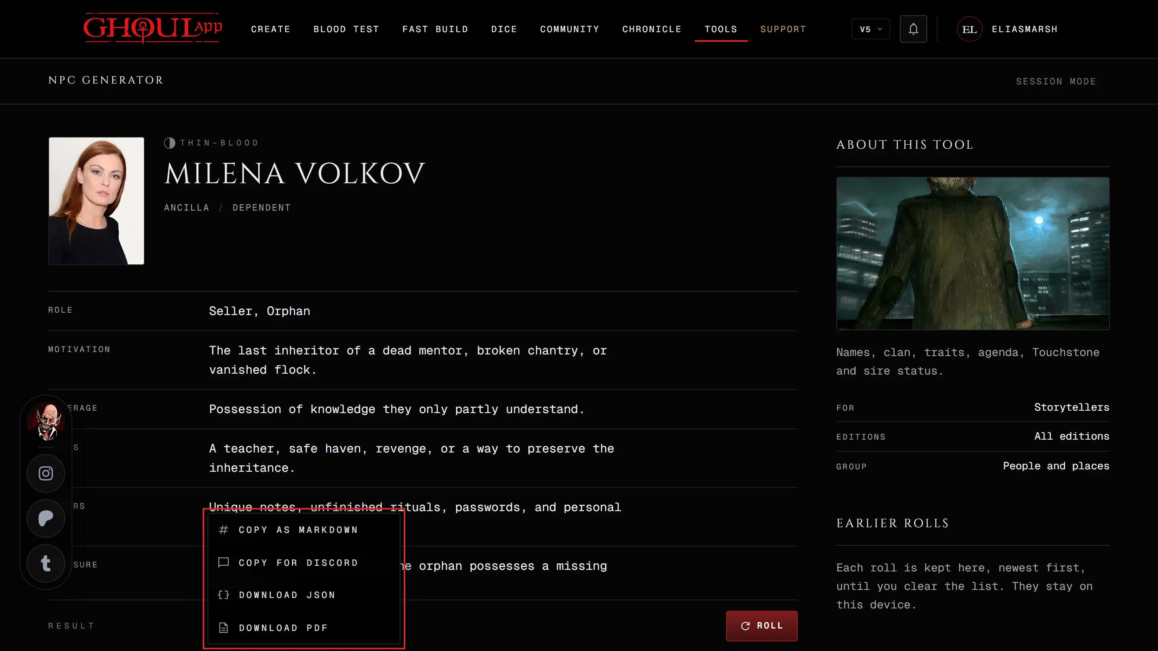The height and width of the screenshot is (651, 1158).
Task: Click the Thin-Blood half-circle icon
Action: (x=169, y=143)
